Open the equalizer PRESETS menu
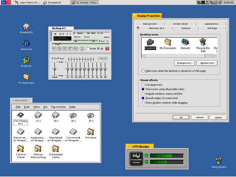The image size is (236, 177). coord(103,59)
